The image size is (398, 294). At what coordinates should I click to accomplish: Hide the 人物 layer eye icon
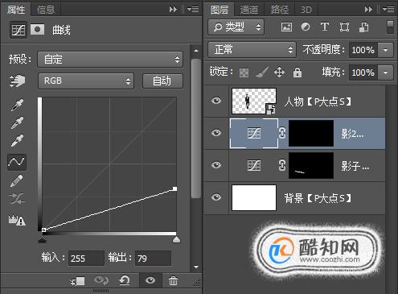coord(216,101)
